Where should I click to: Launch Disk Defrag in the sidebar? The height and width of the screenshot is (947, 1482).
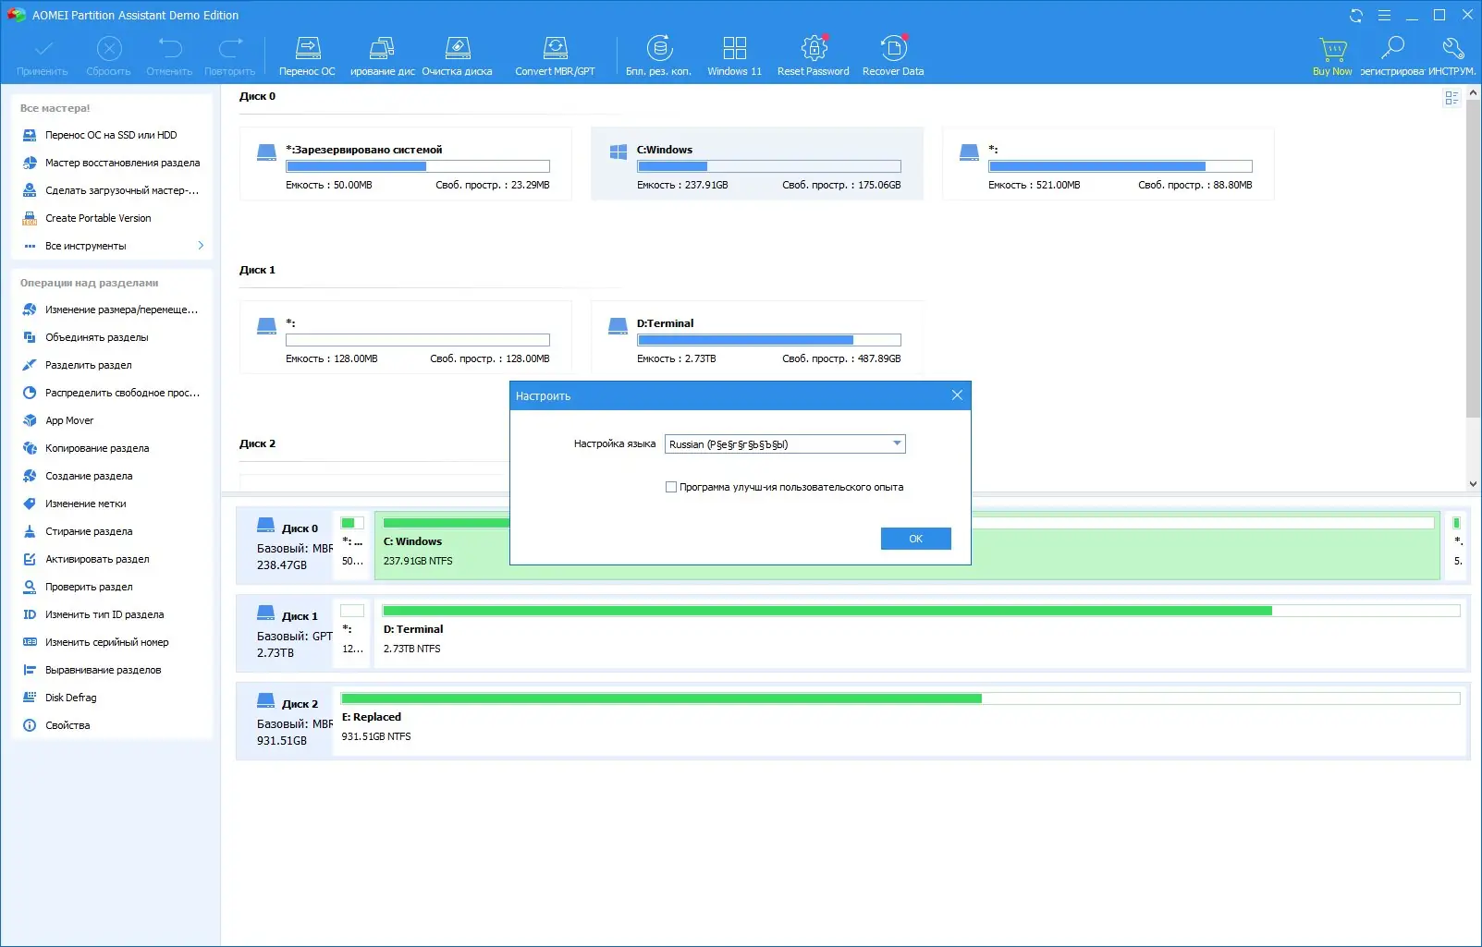point(71,698)
